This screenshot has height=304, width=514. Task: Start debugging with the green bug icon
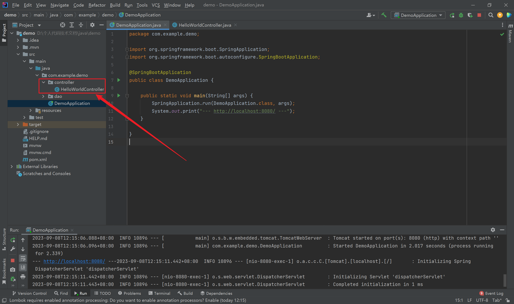pyautogui.click(x=461, y=15)
